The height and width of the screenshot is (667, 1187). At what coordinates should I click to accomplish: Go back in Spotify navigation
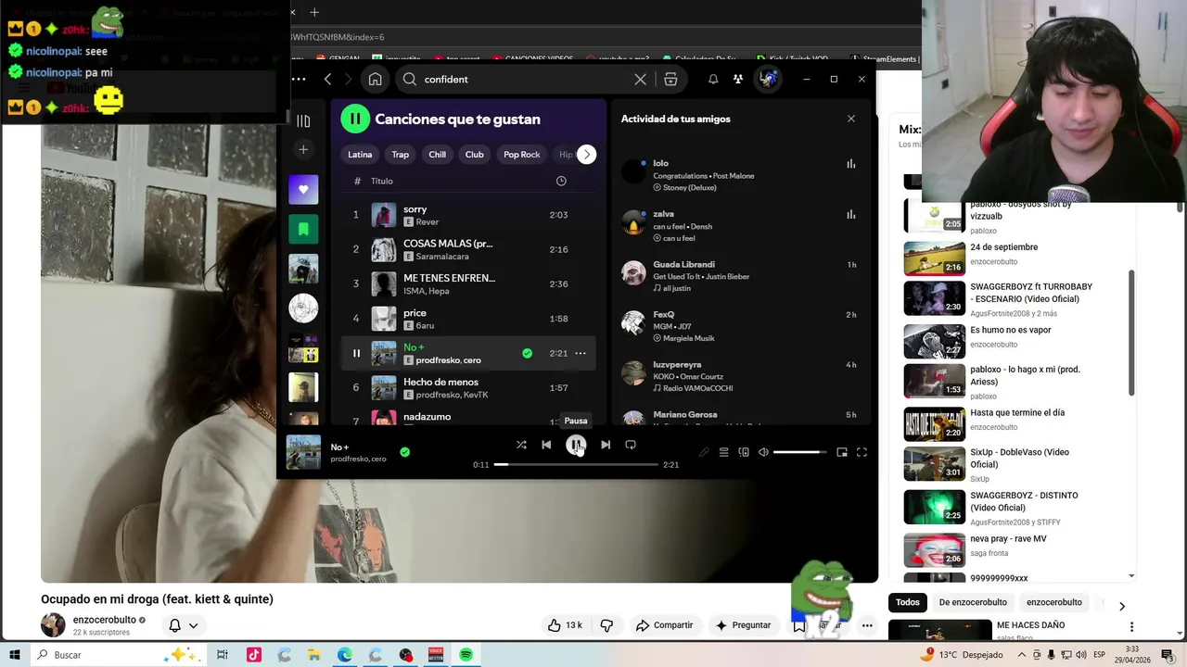327,80
